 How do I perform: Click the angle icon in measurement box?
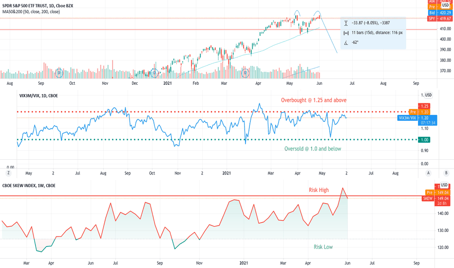[x=346, y=42]
